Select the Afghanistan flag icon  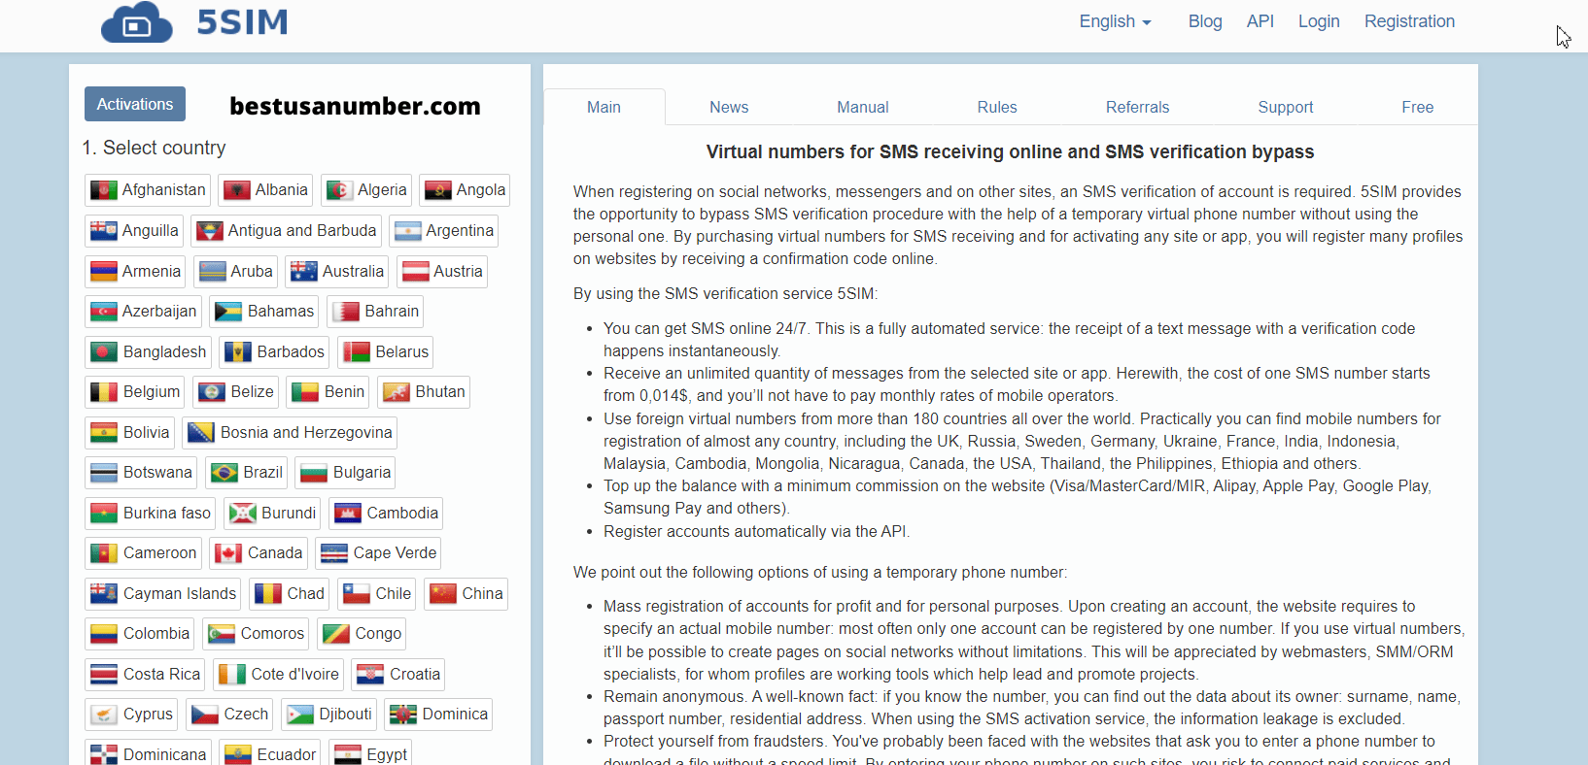click(x=104, y=190)
